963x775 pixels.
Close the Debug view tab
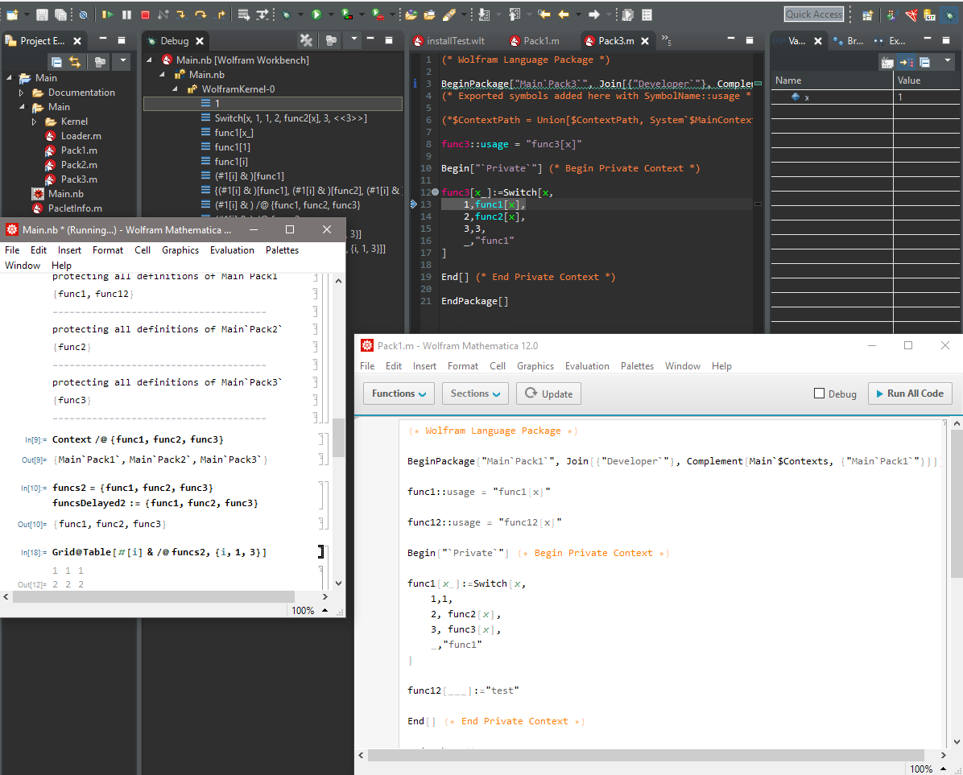[200, 40]
